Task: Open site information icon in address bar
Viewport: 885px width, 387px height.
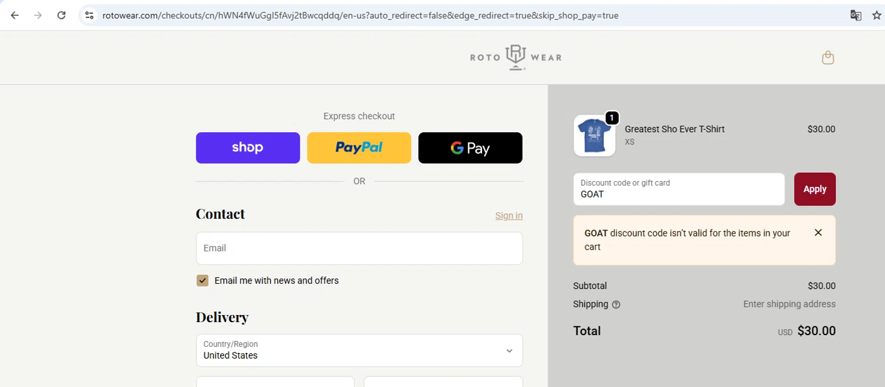Action: 89,15
